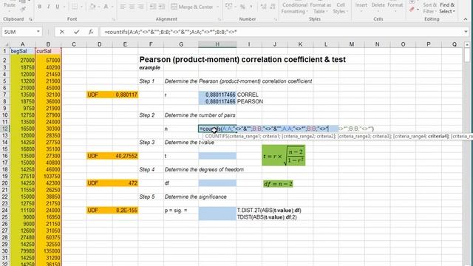Click the green t formula image
The height and width of the screenshot is (266, 473).
[284, 156]
